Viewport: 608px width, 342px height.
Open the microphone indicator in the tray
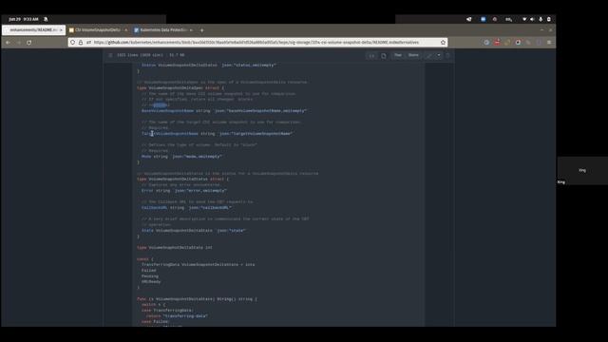click(x=541, y=19)
